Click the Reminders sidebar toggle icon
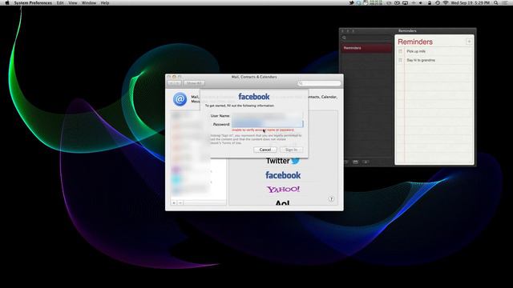 tap(345, 162)
